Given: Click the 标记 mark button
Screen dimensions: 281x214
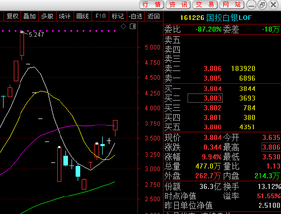Looking at the screenshot, I should (x=118, y=16).
